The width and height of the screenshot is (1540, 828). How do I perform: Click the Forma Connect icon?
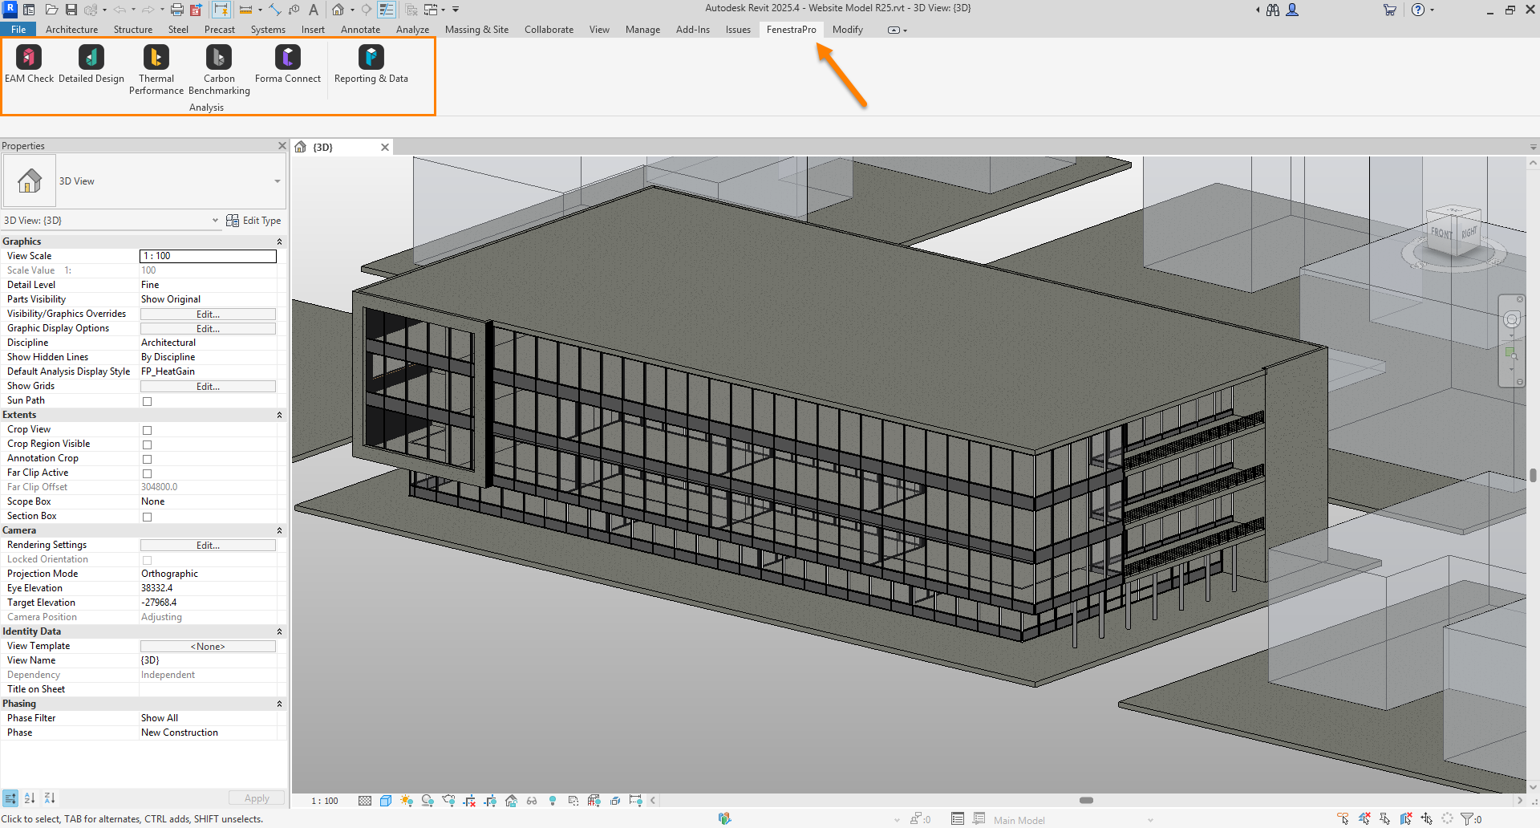(x=287, y=58)
